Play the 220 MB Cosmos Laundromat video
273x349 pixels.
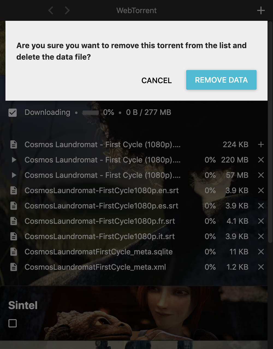[x=14, y=160]
